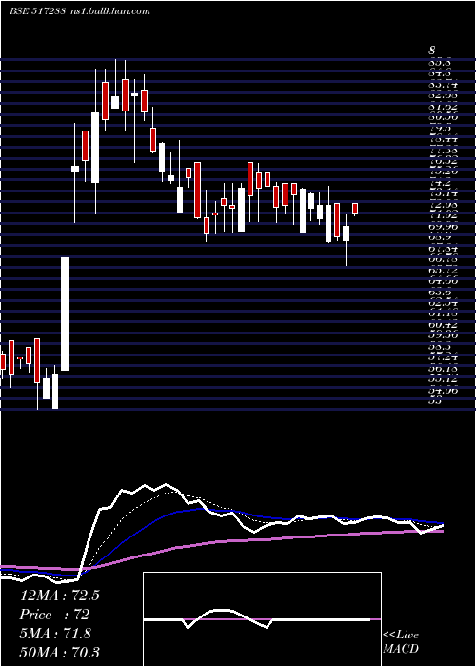Select the 12MA : 72.5 readout
Screen dimensions: 476x667
point(59,595)
